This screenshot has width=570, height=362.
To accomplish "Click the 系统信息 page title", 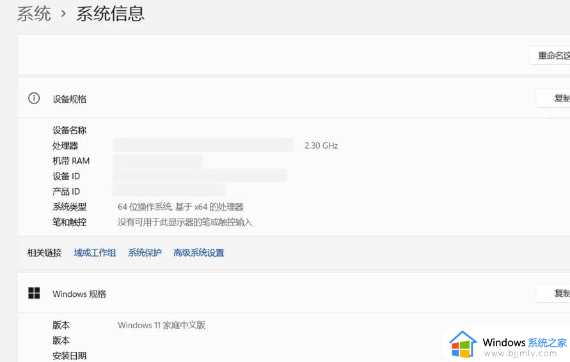I will (110, 14).
